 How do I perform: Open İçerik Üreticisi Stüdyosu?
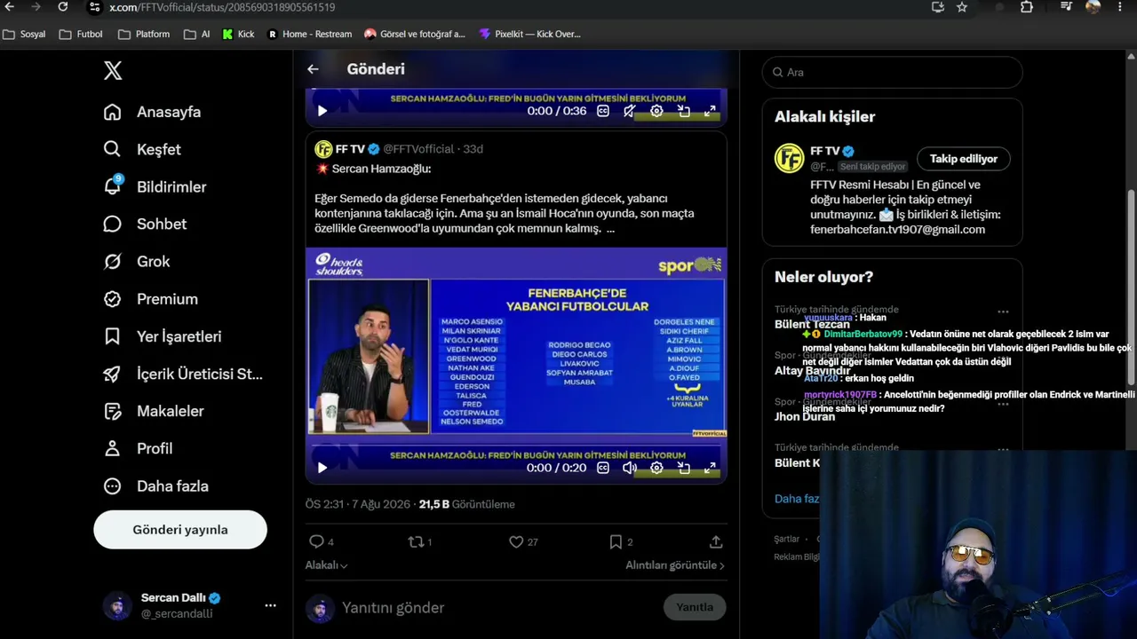point(183,374)
